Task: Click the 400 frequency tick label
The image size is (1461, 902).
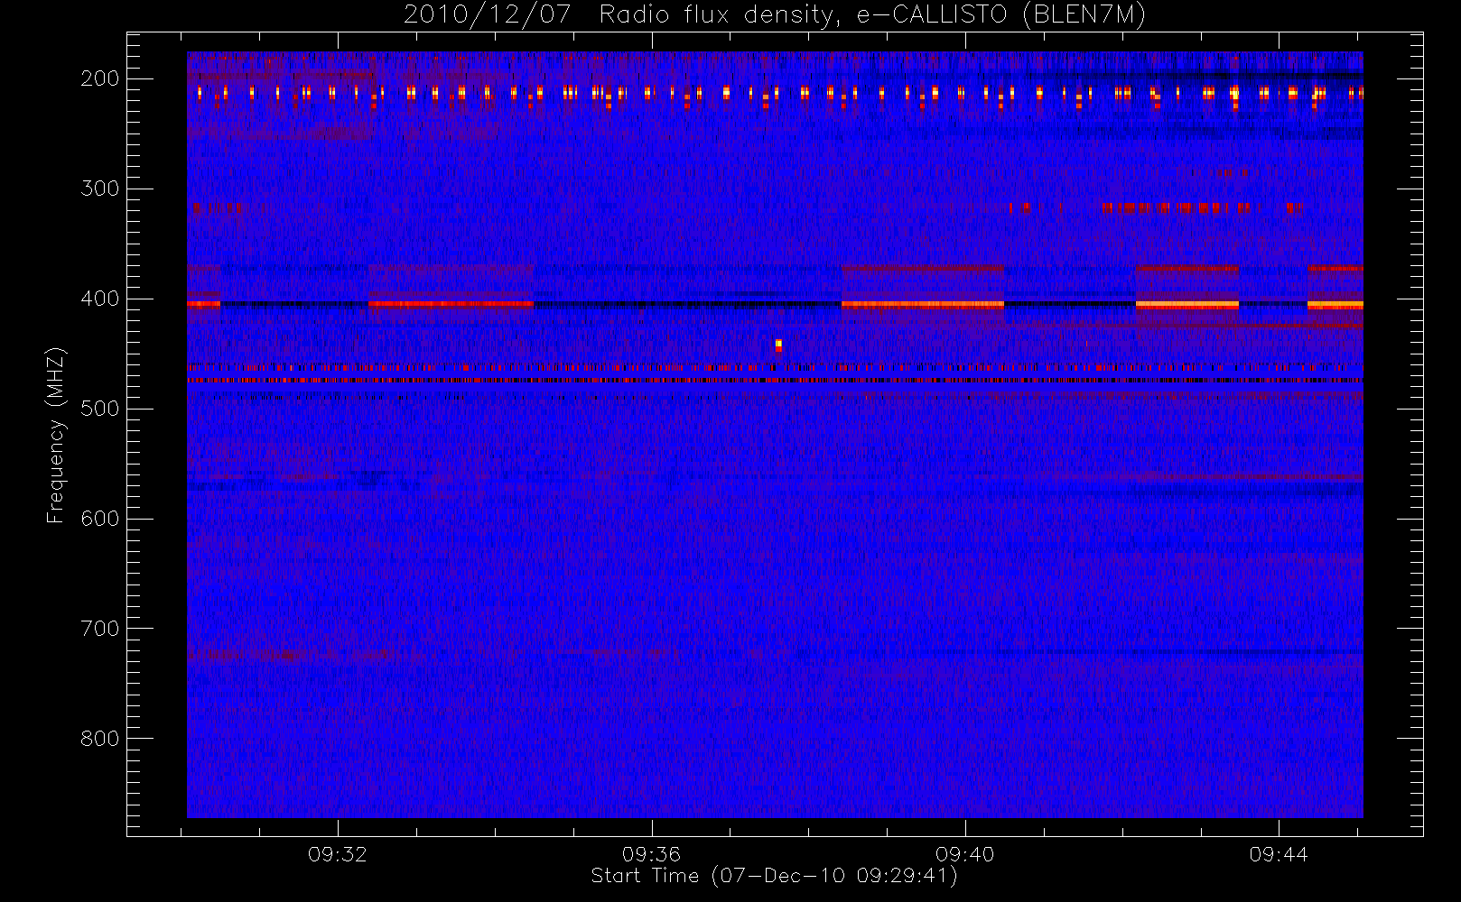Action: [100, 299]
